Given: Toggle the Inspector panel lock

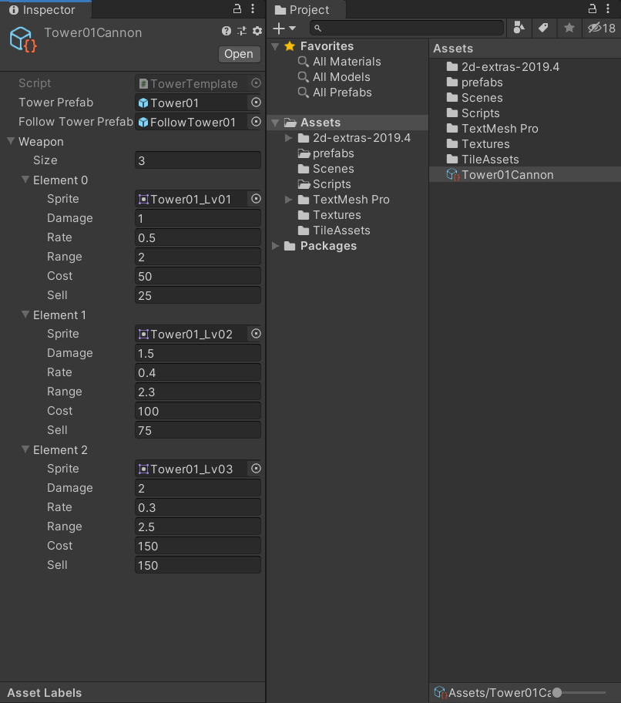Looking at the screenshot, I should coord(238,9).
